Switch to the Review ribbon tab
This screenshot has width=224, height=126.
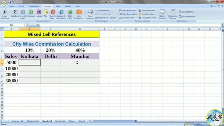point(68,6)
